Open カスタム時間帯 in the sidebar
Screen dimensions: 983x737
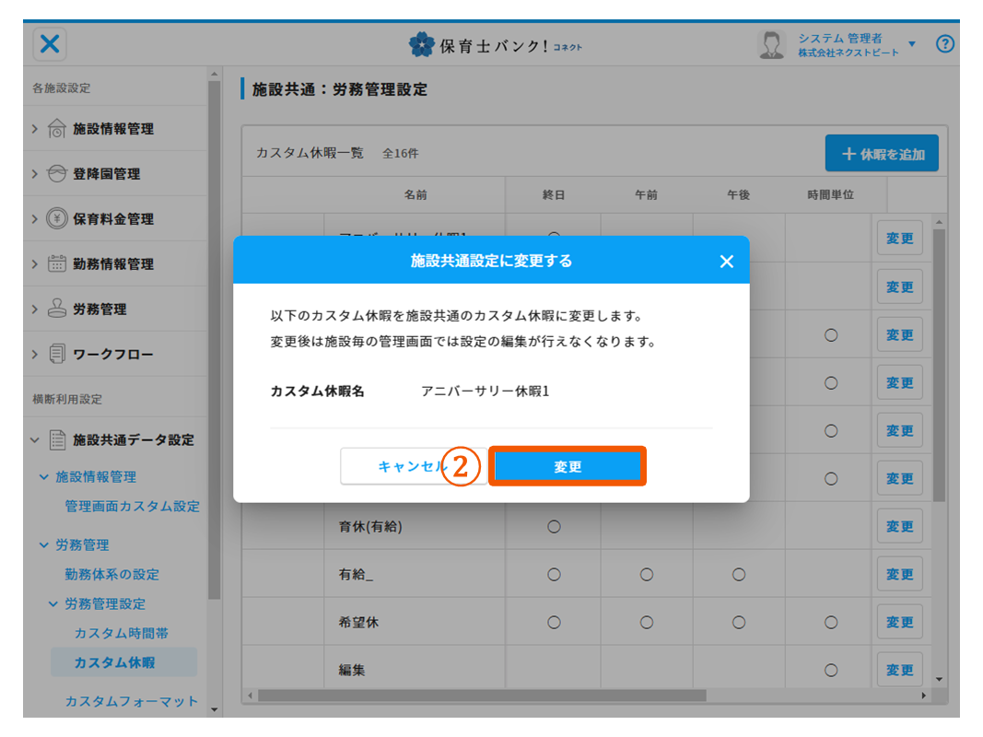coord(121,634)
